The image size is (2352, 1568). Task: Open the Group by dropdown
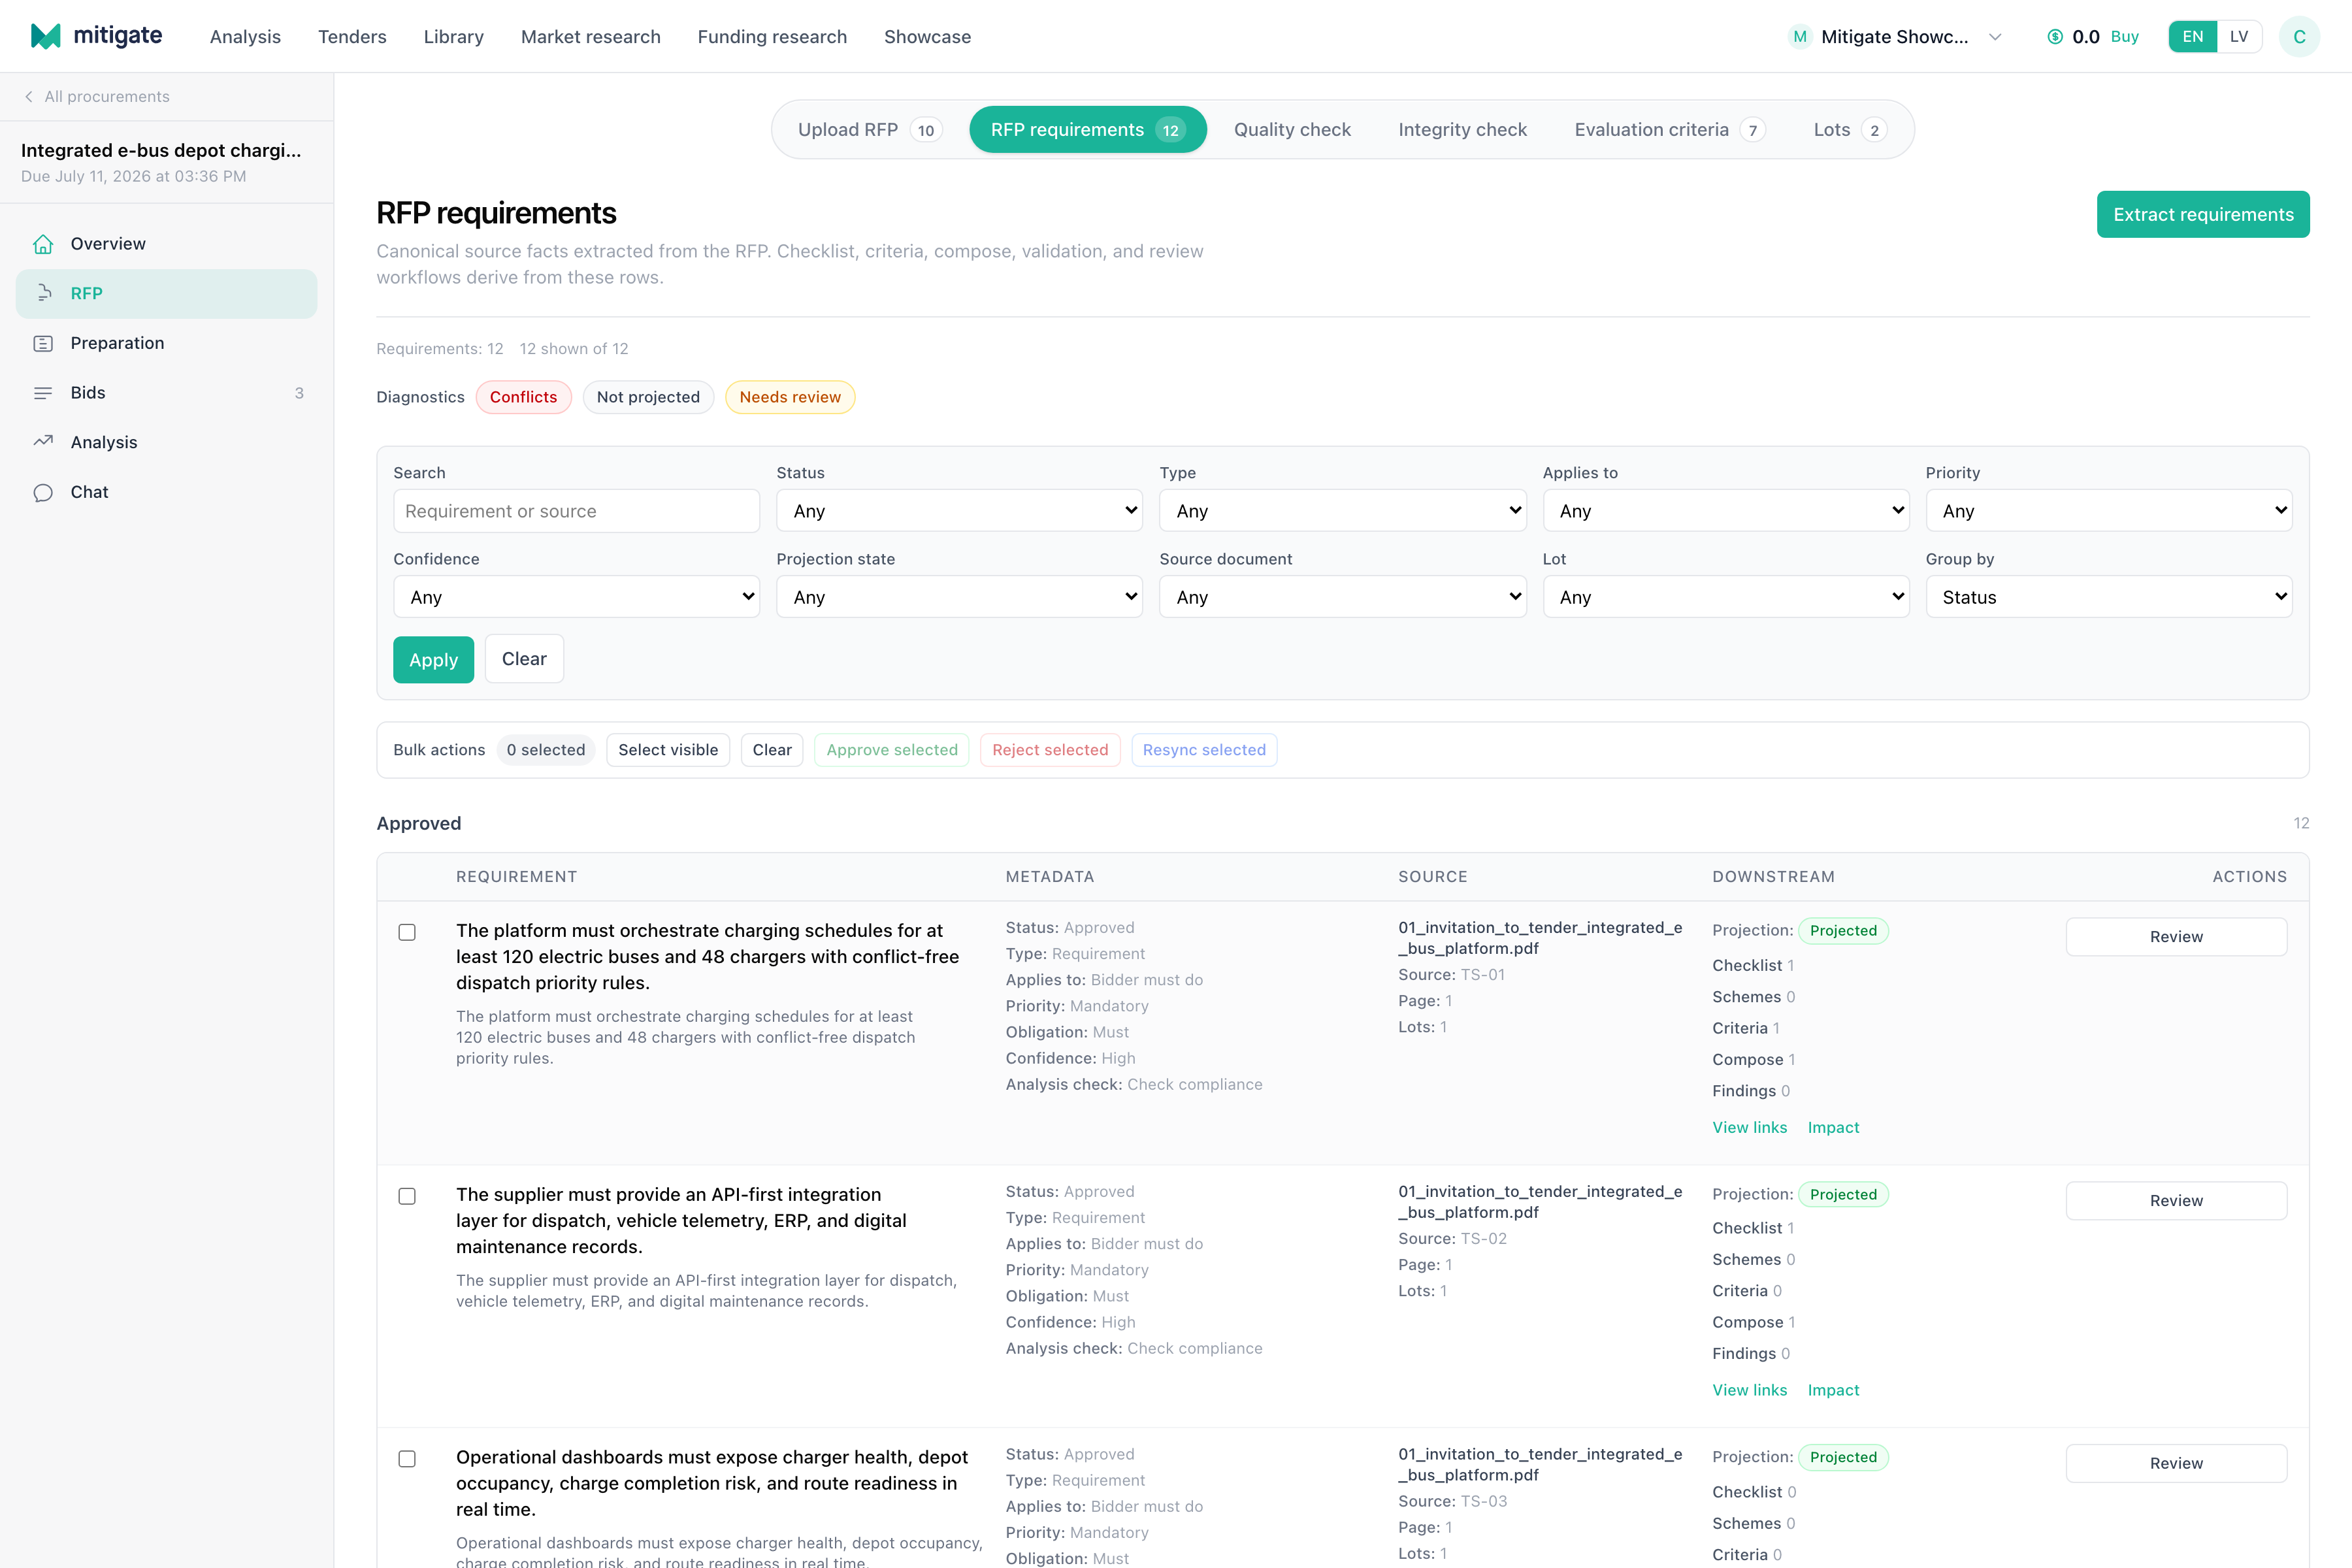coord(2109,597)
